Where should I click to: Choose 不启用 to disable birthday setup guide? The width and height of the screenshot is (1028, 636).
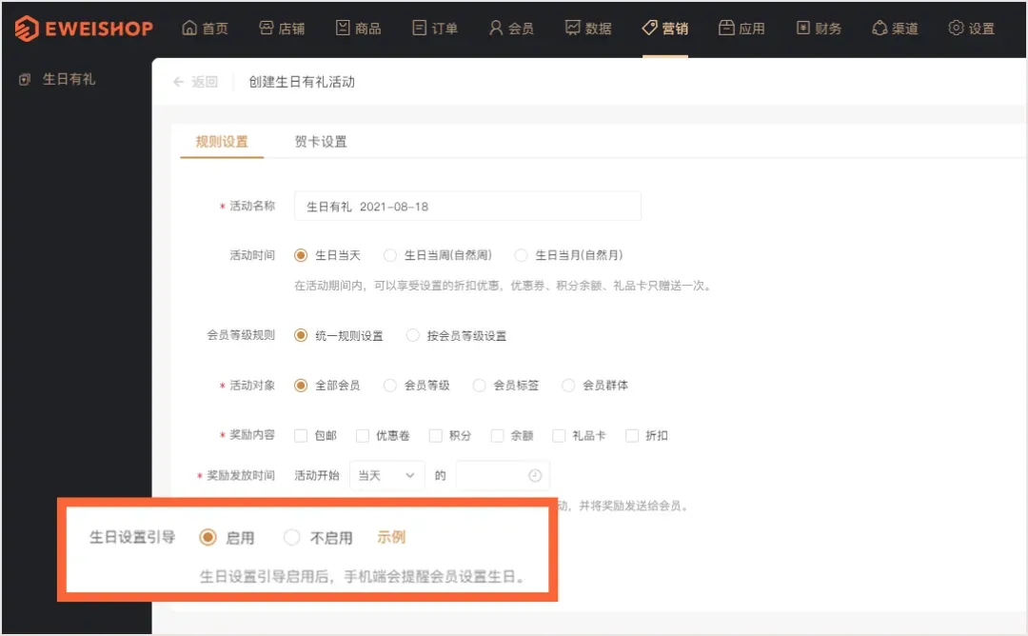(x=292, y=536)
